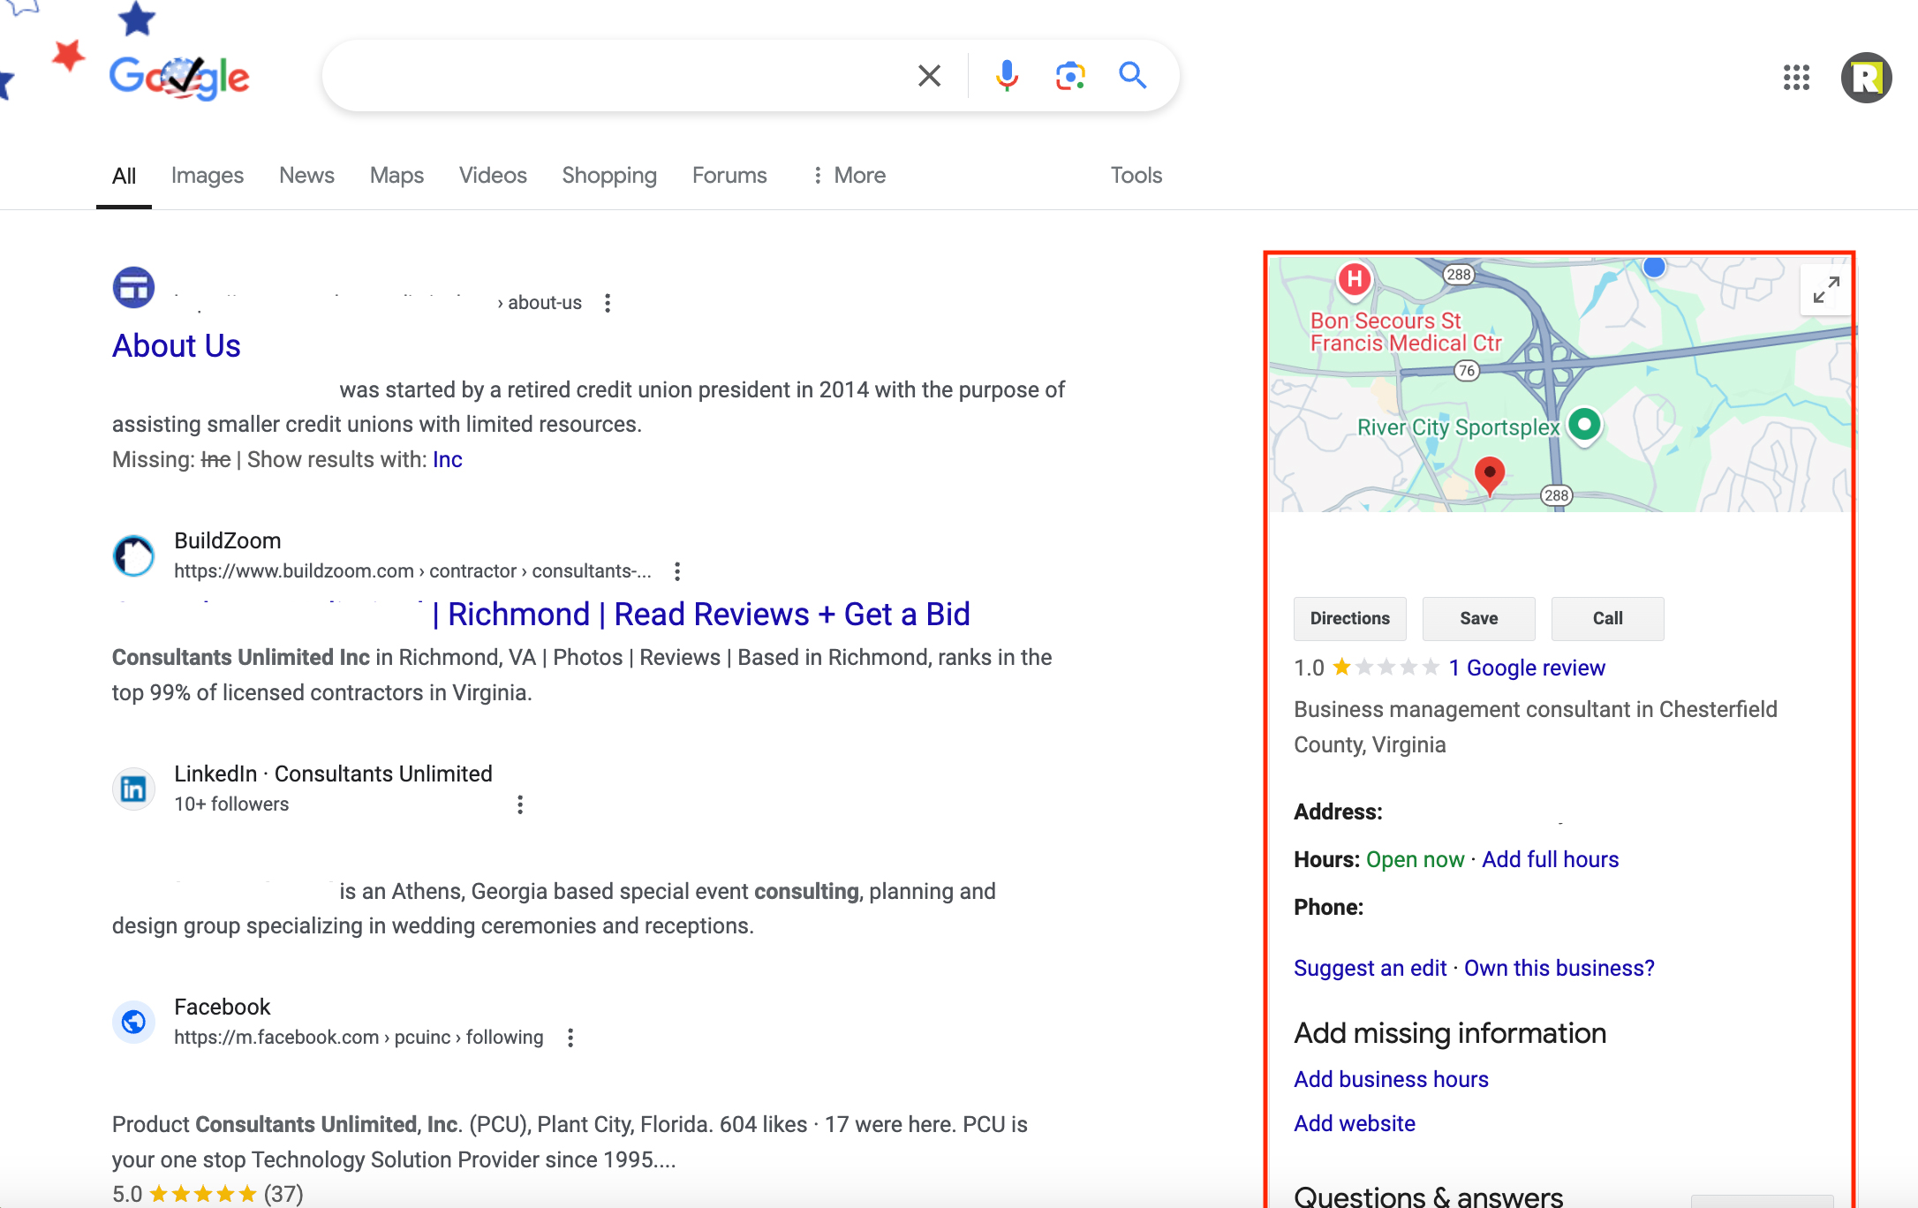Screen dimensions: 1918x1208
Task: Switch to the Forums tab
Action: (x=729, y=176)
